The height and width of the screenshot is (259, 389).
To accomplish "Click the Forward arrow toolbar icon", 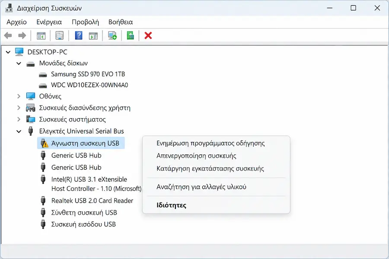I will click(22, 36).
